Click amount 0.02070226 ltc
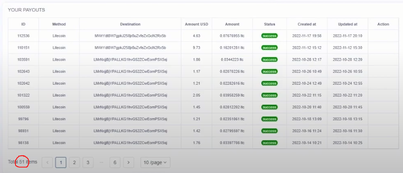 point(232,71)
